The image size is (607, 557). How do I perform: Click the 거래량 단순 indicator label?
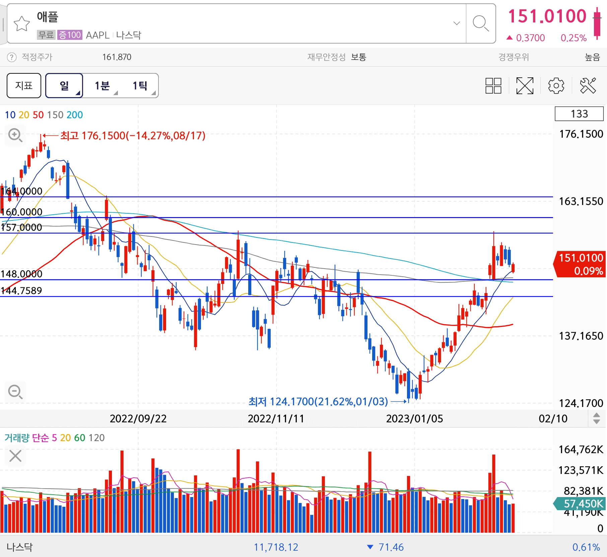point(26,438)
